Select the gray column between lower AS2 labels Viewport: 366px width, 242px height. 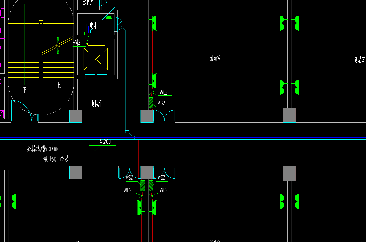point(147,172)
